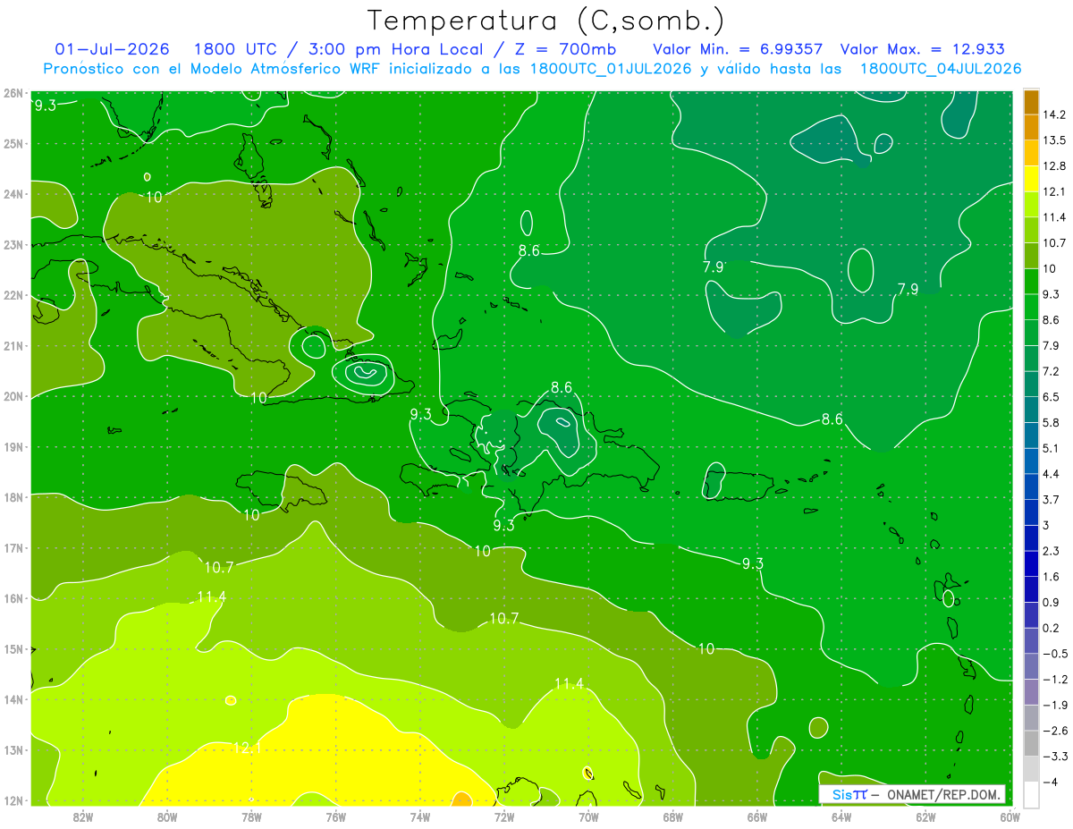Click the "6.5" color scale label
Image resolution: width=1073 pixels, height=829 pixels.
click(x=1052, y=397)
